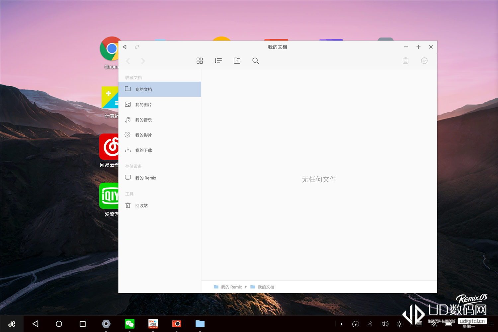The height and width of the screenshot is (332, 498).
Task: Click 我的文档 in the bottom breadcrumb path
Action: pos(262,287)
